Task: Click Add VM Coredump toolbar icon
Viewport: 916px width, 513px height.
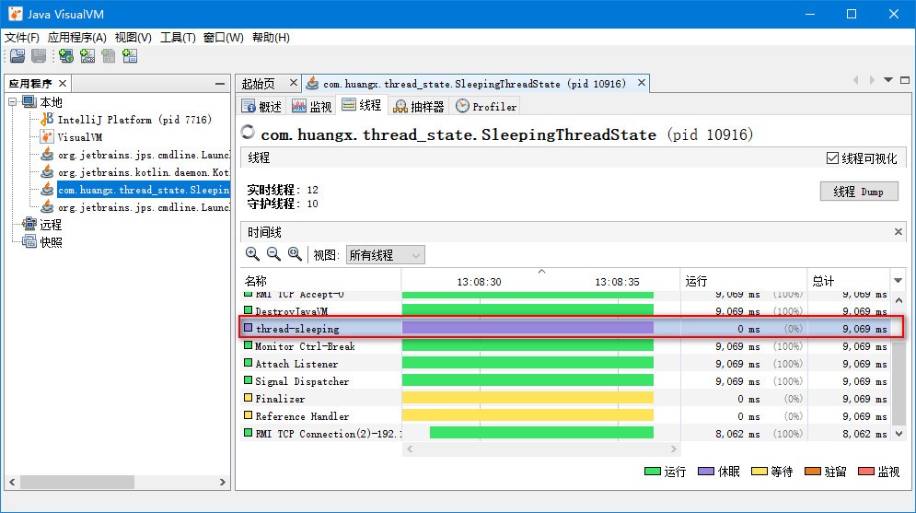Action: pos(108,56)
